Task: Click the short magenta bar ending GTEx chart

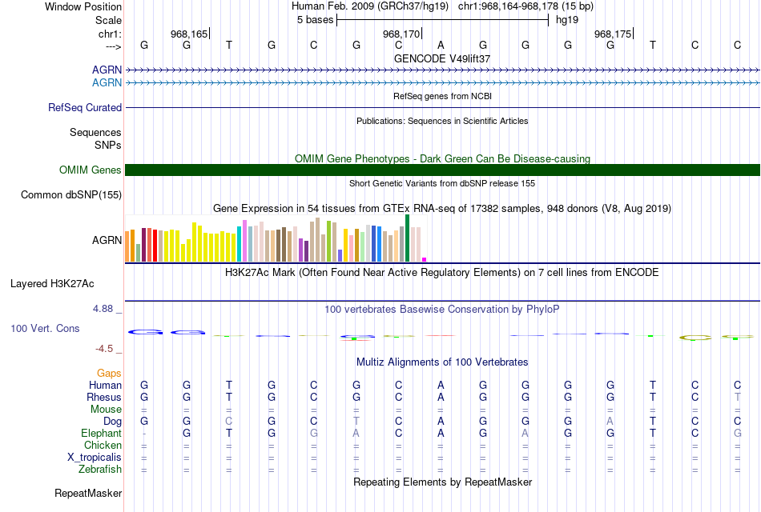Action: (x=425, y=259)
